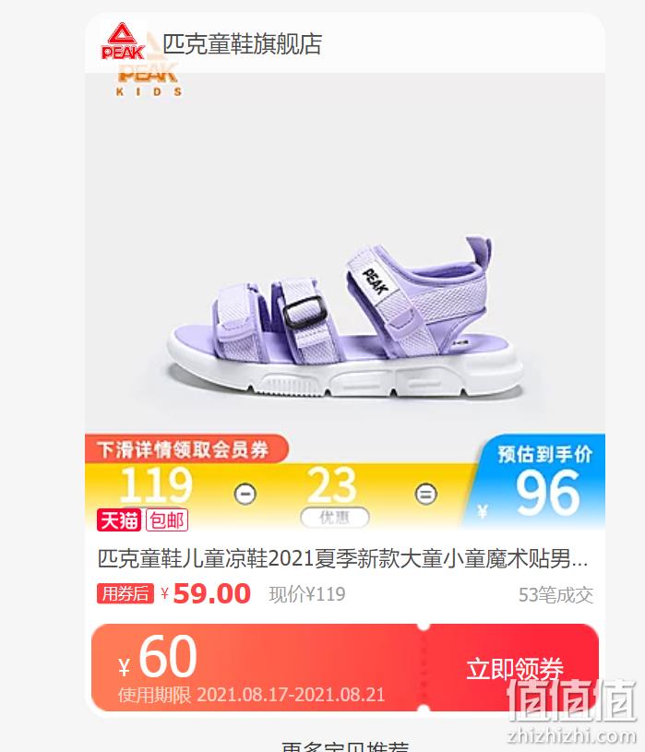Click the 53笔成交 sales count
Viewport: 645px width, 752px height.
(x=555, y=595)
